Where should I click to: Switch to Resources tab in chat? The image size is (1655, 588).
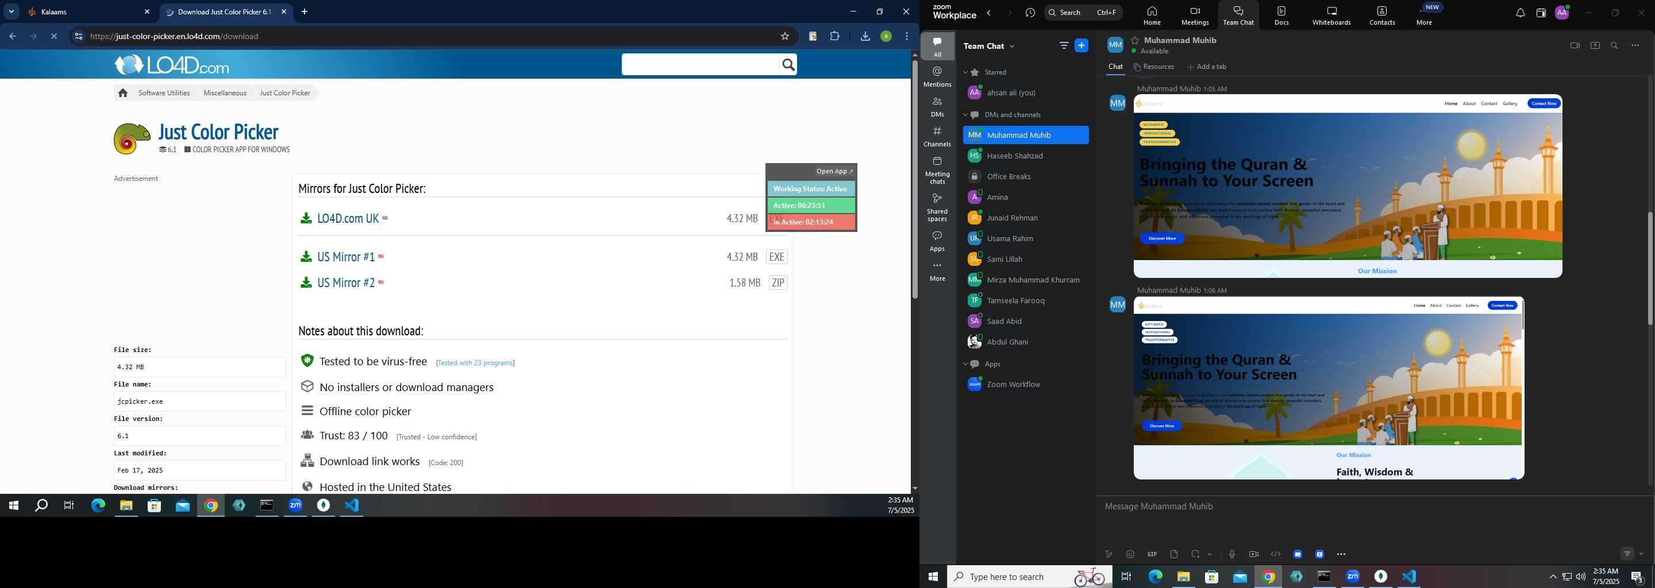point(1154,67)
